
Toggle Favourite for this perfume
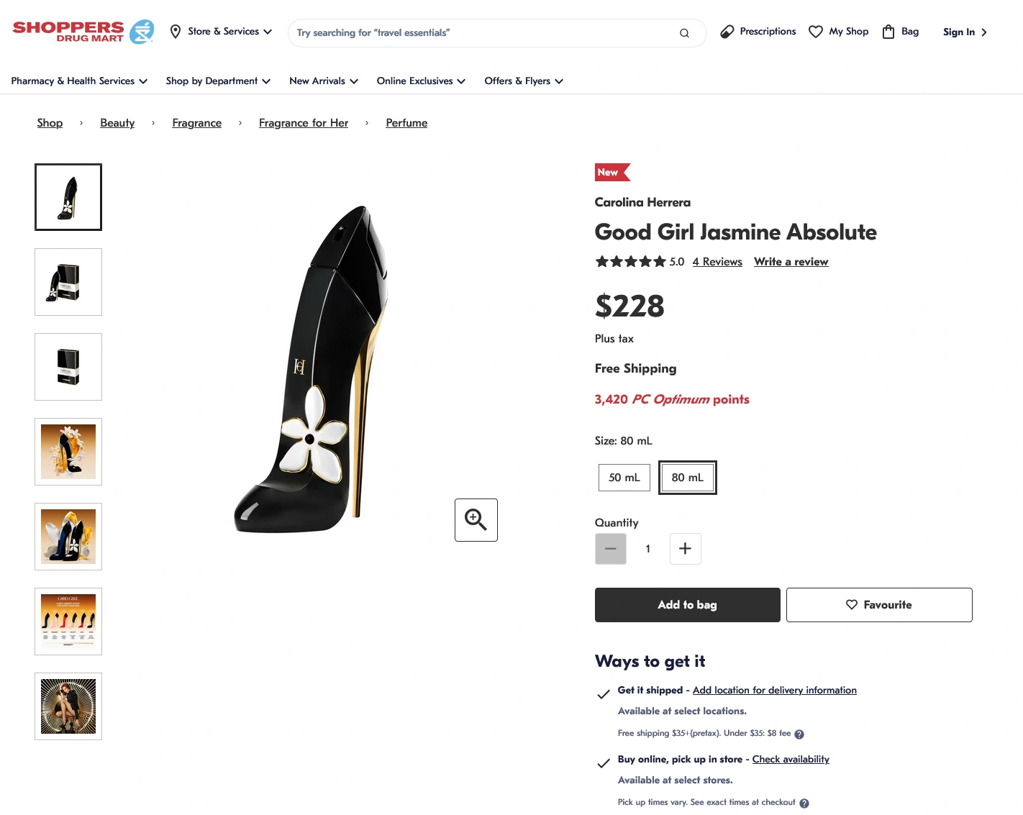(878, 605)
